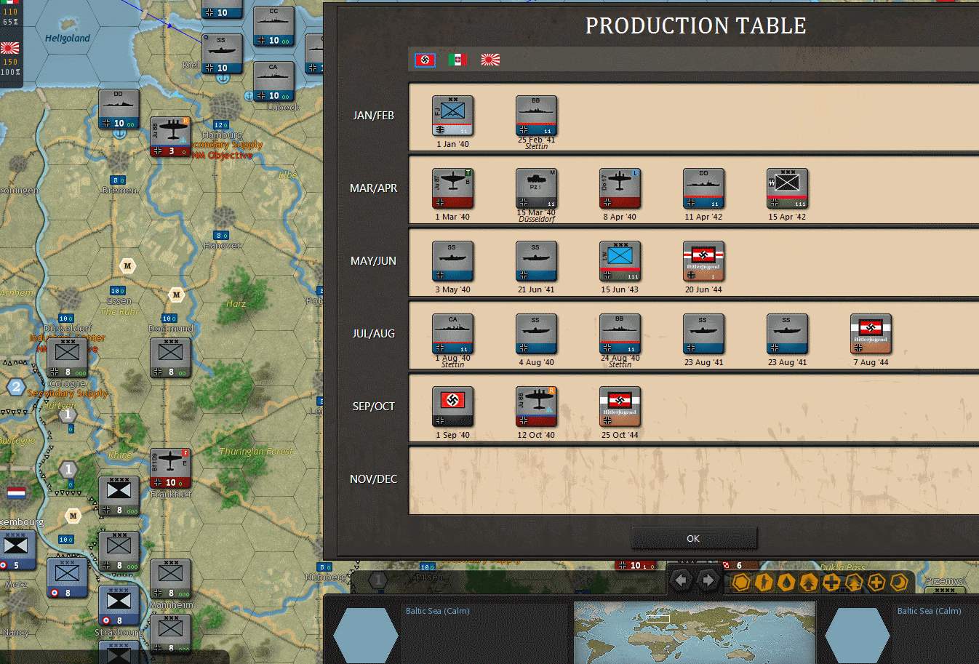Select the German flag tab in Production Table
The width and height of the screenshot is (979, 664).
coord(425,60)
